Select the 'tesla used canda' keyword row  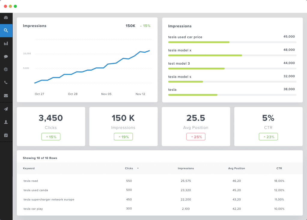160,190
